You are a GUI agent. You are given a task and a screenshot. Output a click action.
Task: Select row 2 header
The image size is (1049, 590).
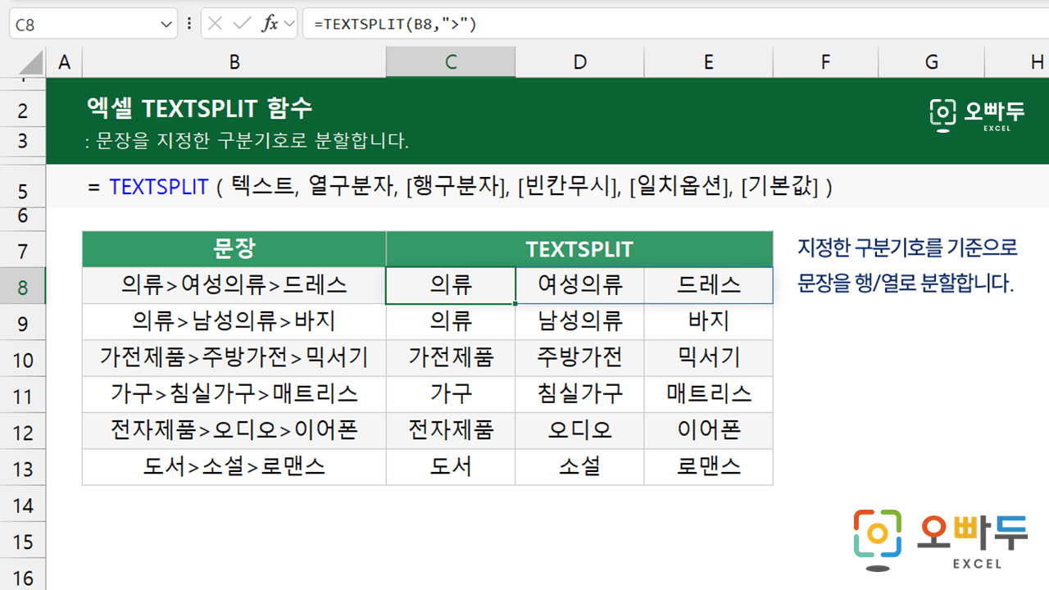tap(23, 111)
